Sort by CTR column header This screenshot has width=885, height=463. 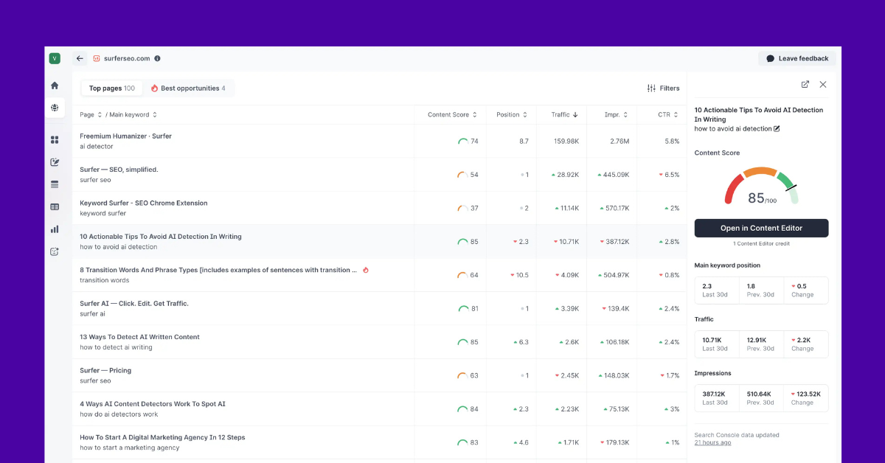click(x=668, y=115)
